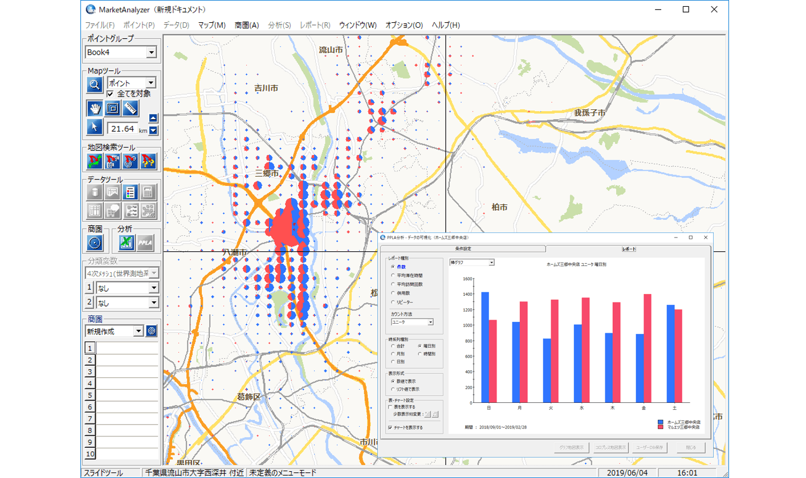
Task: Open the なし dropdown for classification variable 1
Action: [x=153, y=288]
